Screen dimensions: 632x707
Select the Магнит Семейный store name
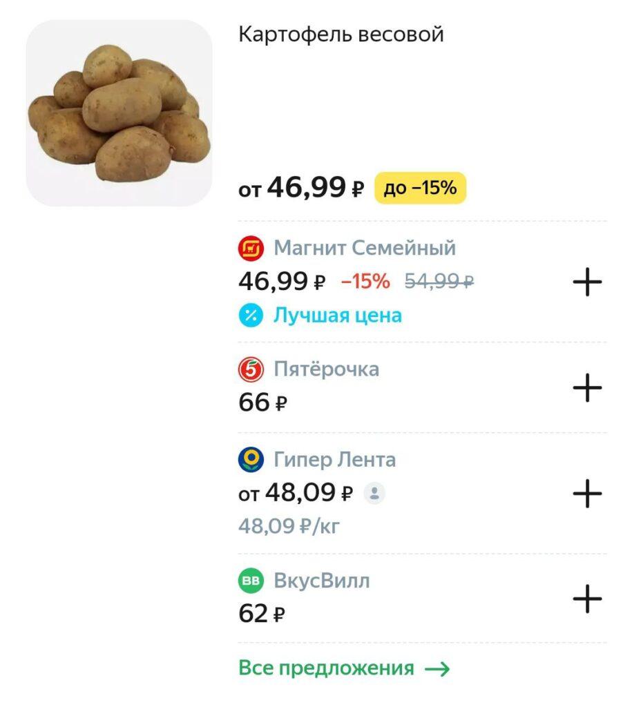coord(365,248)
